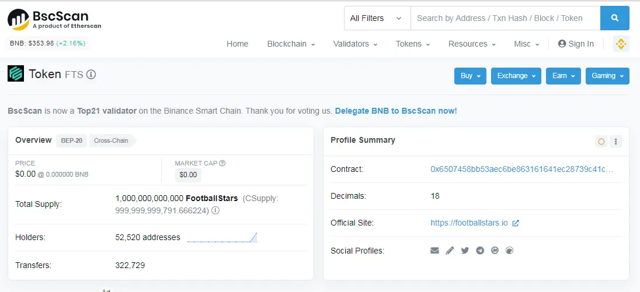
Task: Expand the Validators menu
Action: click(355, 44)
